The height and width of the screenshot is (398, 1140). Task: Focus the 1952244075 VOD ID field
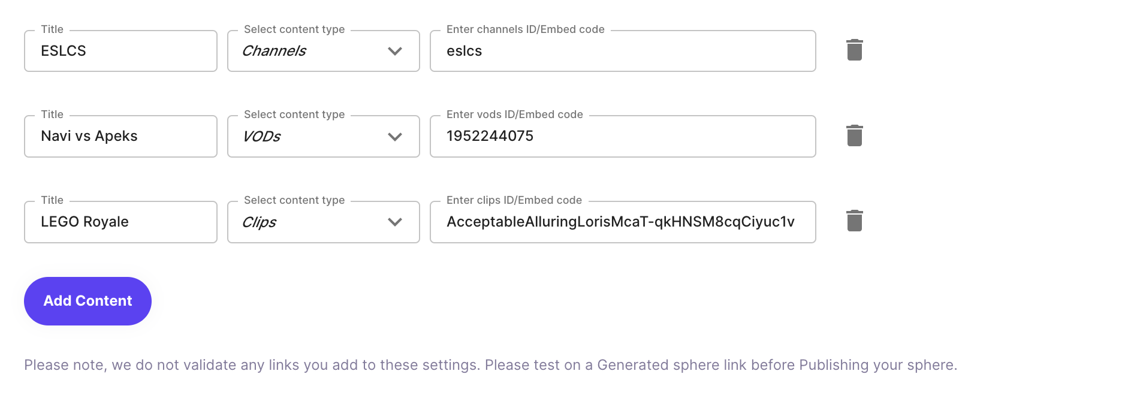click(622, 137)
